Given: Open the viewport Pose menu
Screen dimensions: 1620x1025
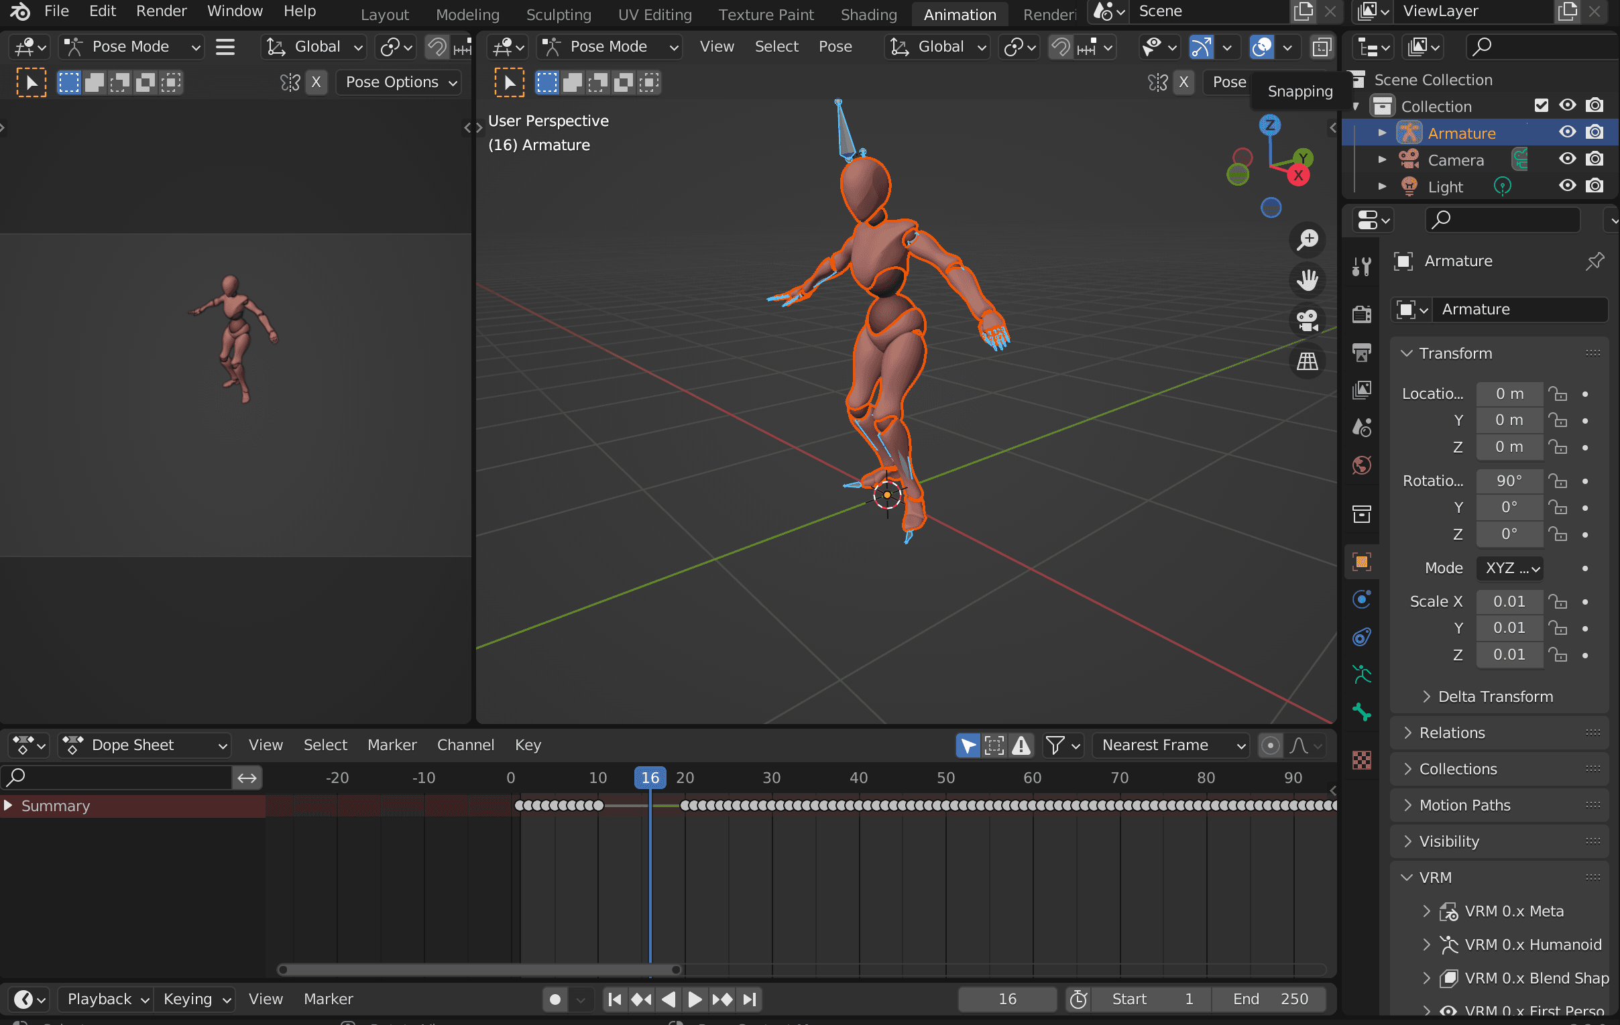Looking at the screenshot, I should (x=835, y=46).
